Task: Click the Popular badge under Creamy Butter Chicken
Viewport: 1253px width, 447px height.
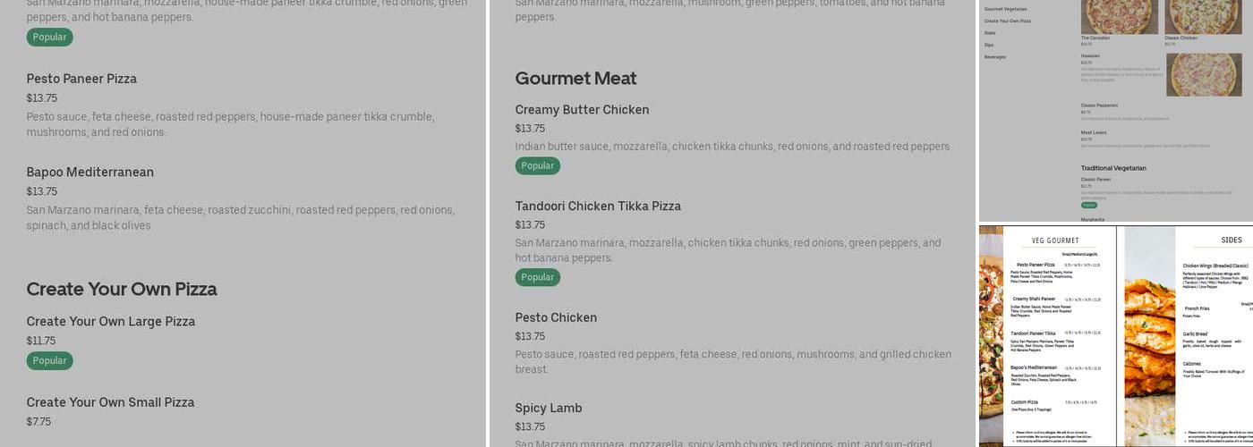Action: [x=537, y=165]
